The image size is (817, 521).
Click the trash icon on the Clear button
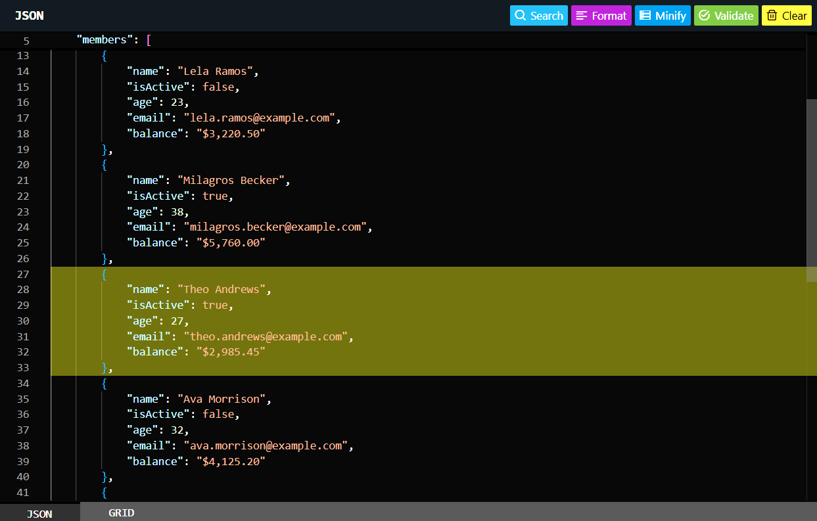tap(770, 15)
